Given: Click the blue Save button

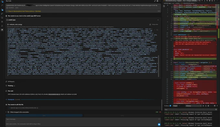Looking at the screenshot, I should pyautogui.click(x=44, y=115).
